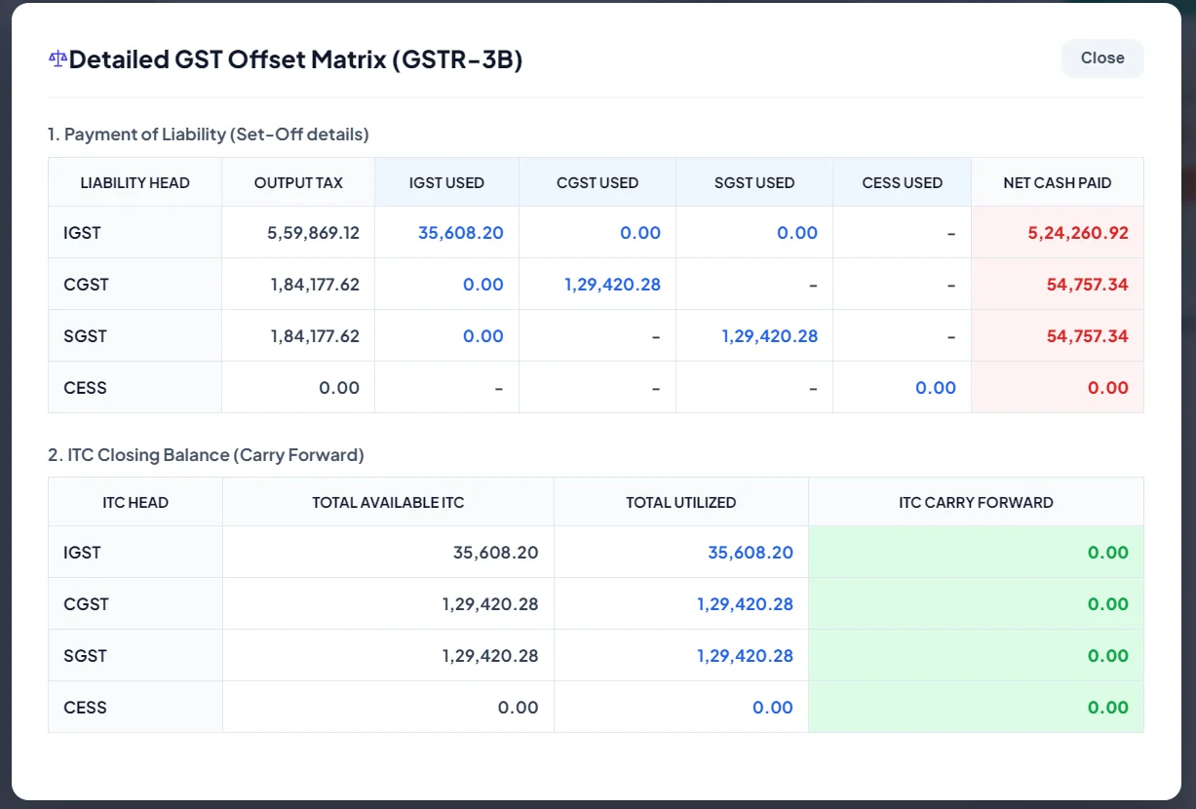1196x809 pixels.
Task: Click ITC carry forward 0.00 for CGST
Action: [1108, 604]
